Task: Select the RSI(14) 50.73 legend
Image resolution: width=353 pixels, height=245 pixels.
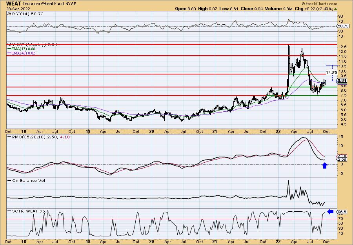Action: (25, 14)
